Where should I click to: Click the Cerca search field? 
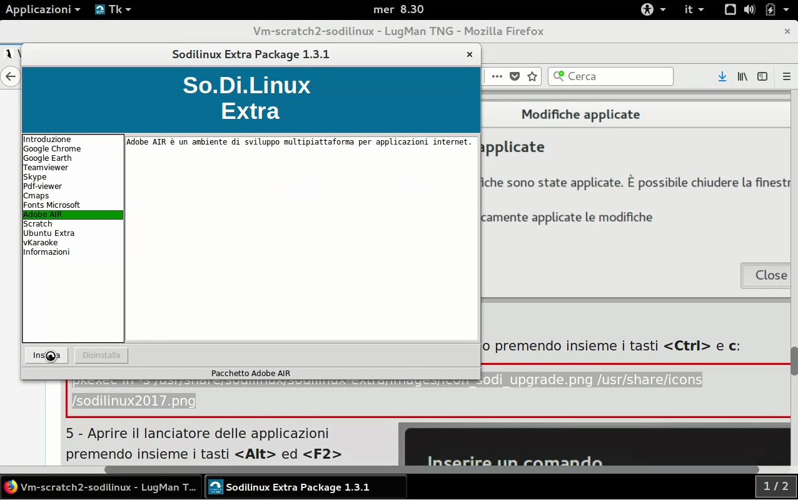point(616,76)
